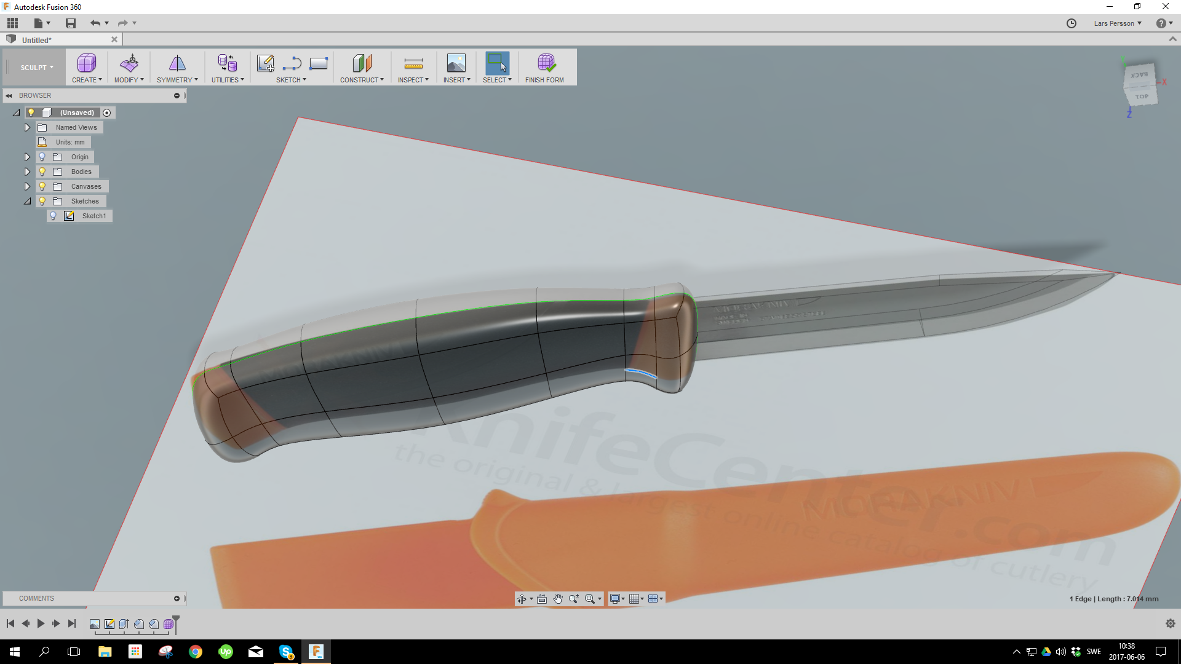Screen dimensions: 1181x664
Task: Toggle visibility of the Canvases folder
Action: tap(41, 186)
